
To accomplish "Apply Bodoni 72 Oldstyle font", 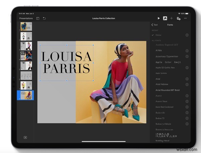I will click(x=163, y=124).
